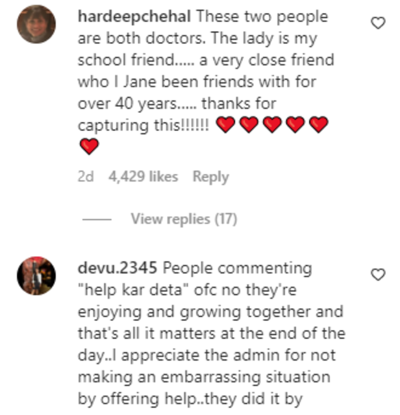Viewport: 400px width, 415px height.
Task: Expand View replies (17)
Action: pos(184,219)
